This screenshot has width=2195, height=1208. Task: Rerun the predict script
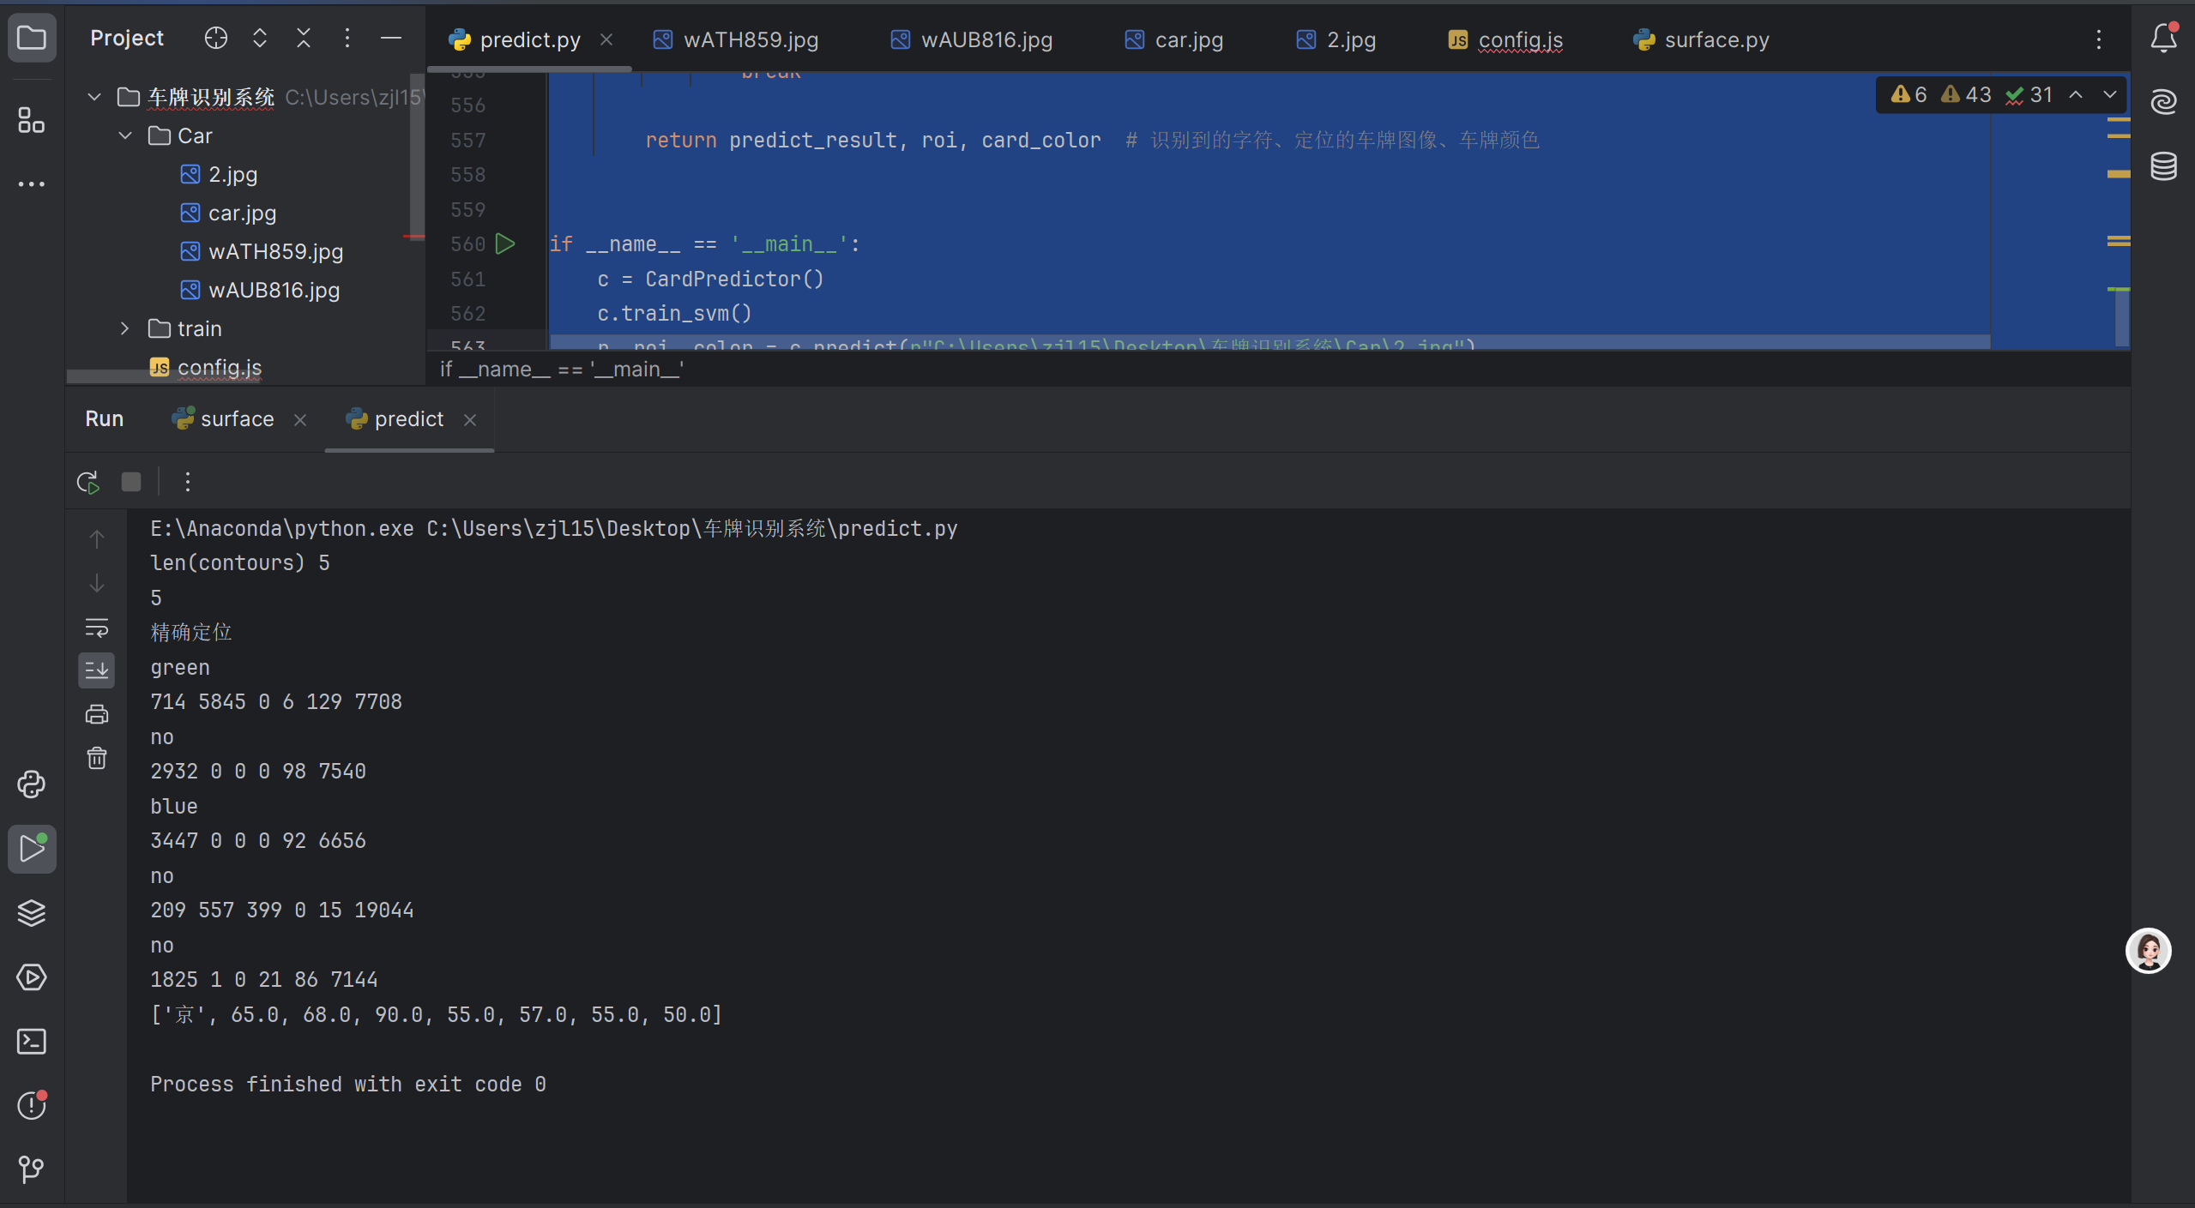[x=88, y=482]
